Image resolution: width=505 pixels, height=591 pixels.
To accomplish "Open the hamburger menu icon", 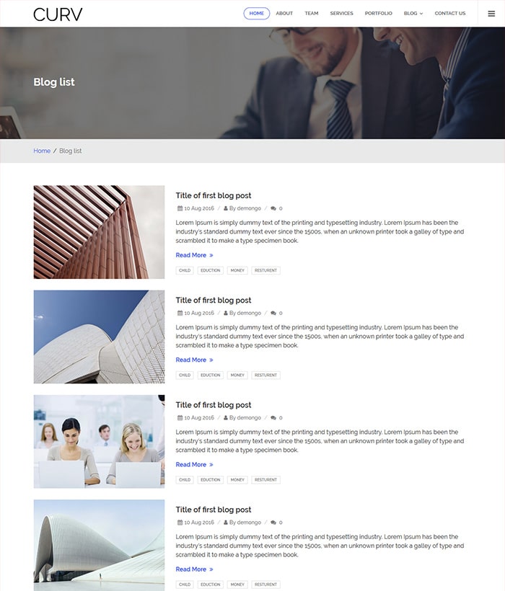I will (491, 14).
